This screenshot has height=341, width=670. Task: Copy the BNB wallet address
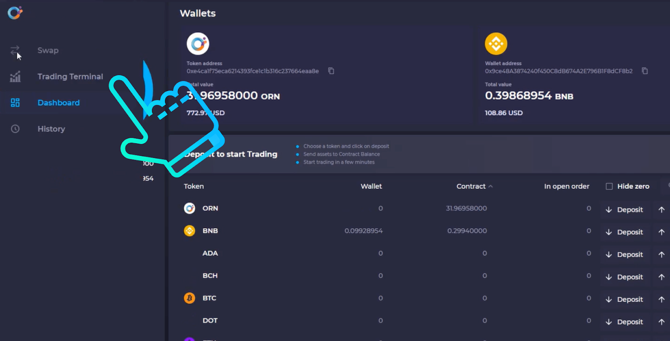[x=645, y=71]
